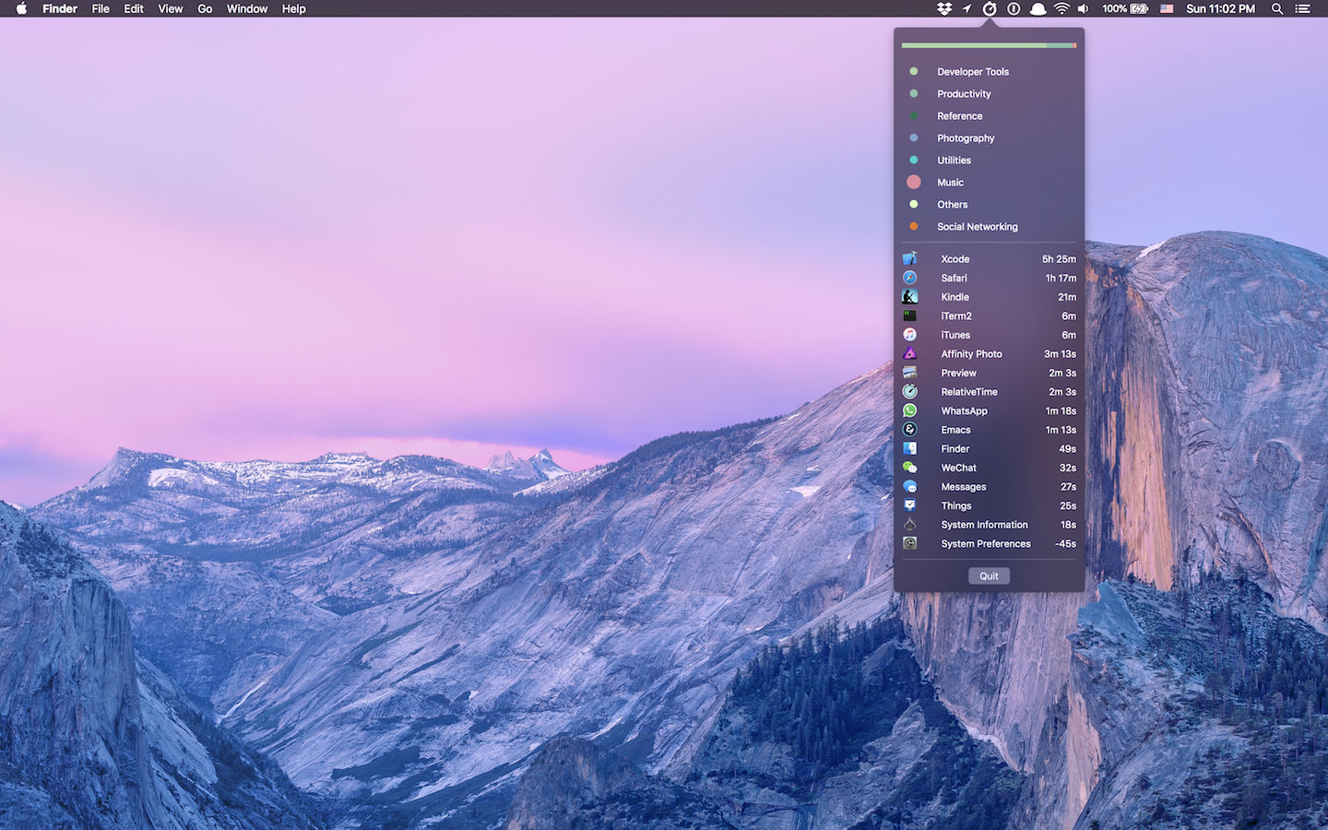This screenshot has height=830, width=1328.
Task: Click the Developer Tools color dot
Action: (914, 71)
